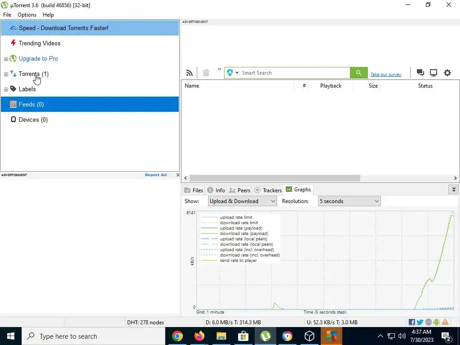The image size is (460, 345).
Task: Click the phone Devices icon
Action: click(13, 119)
